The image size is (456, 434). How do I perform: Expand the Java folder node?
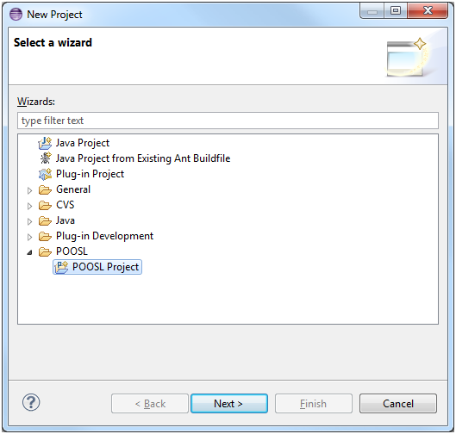click(29, 221)
